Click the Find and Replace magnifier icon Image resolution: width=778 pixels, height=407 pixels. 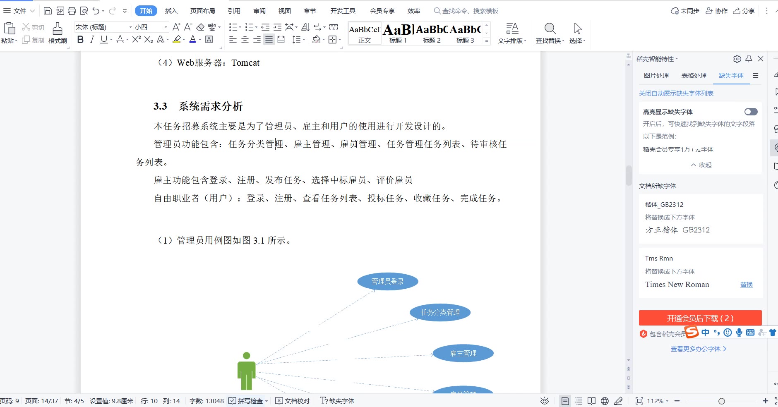tap(550, 29)
